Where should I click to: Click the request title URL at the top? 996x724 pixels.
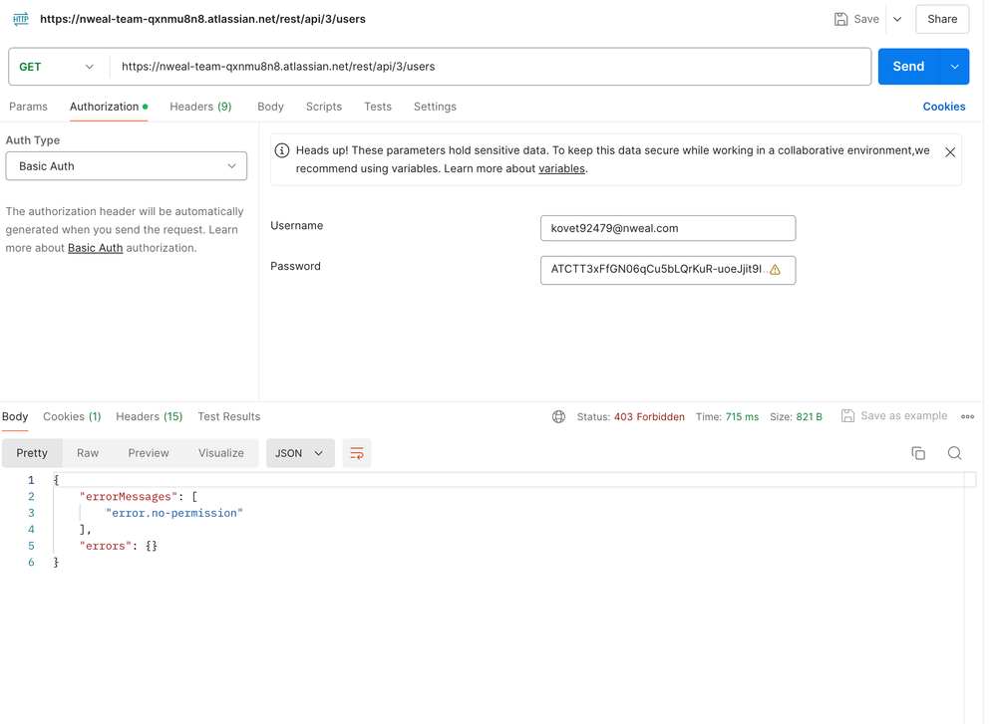click(202, 19)
